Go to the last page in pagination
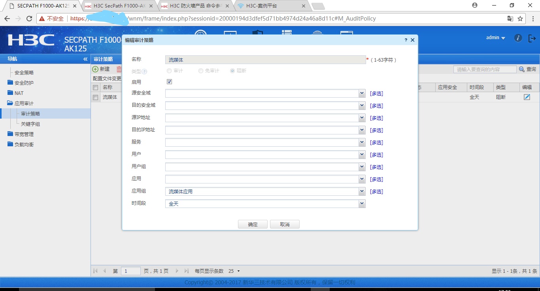 (x=187, y=271)
